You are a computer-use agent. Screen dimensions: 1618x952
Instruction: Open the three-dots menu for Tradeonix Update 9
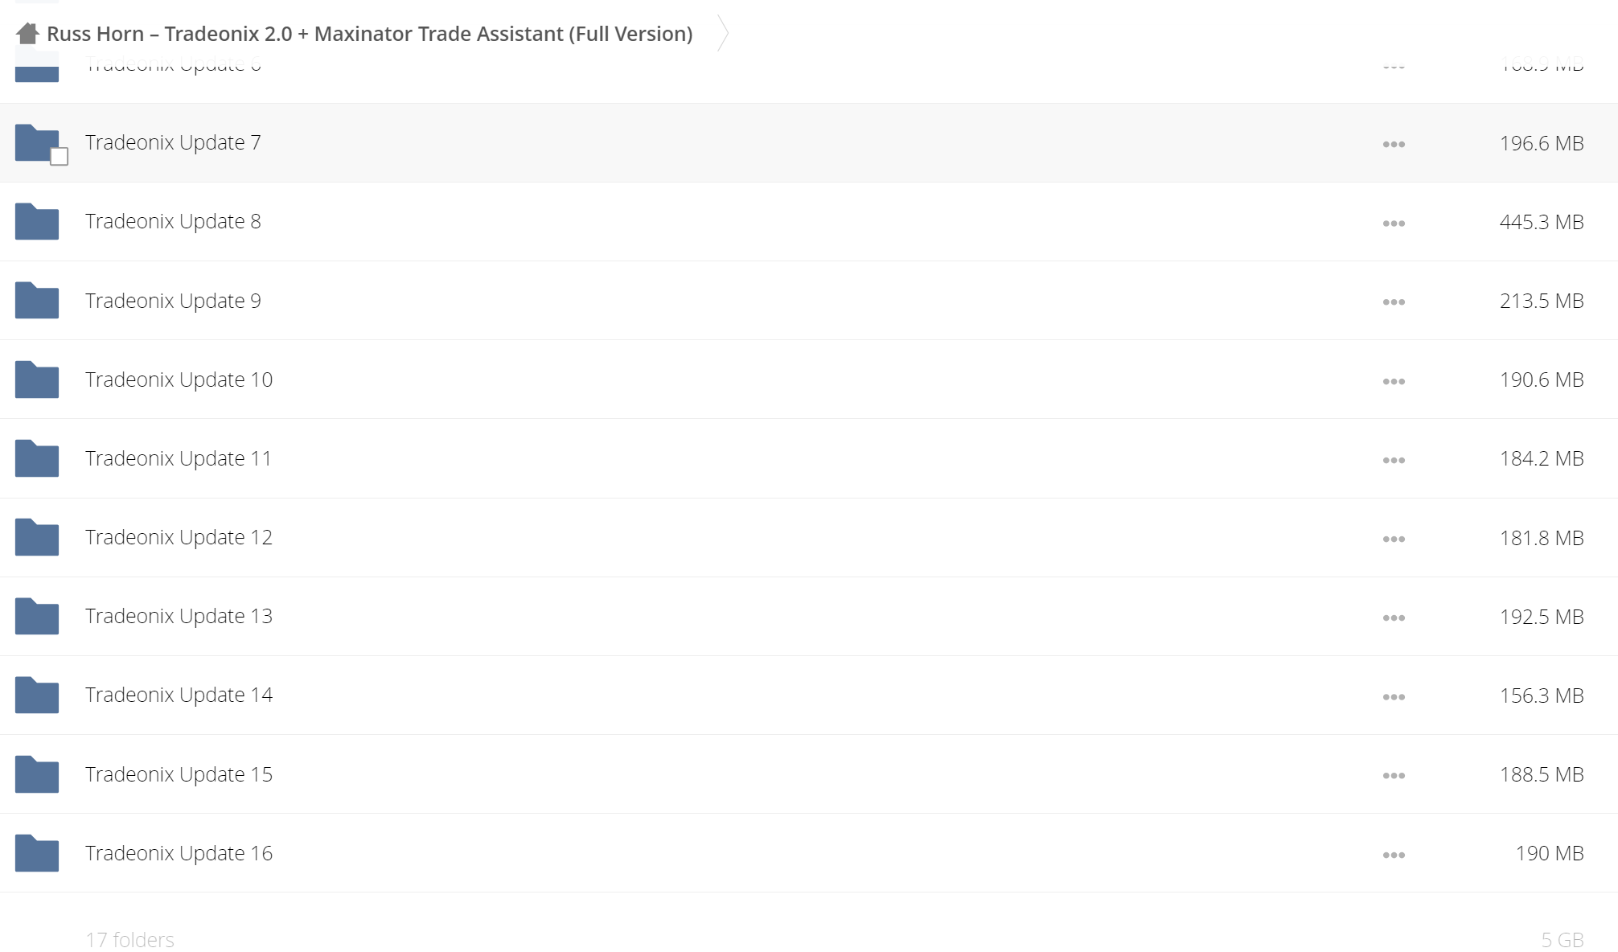point(1394,302)
